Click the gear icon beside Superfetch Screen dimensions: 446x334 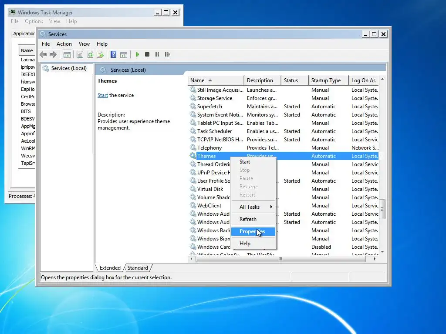(193, 106)
